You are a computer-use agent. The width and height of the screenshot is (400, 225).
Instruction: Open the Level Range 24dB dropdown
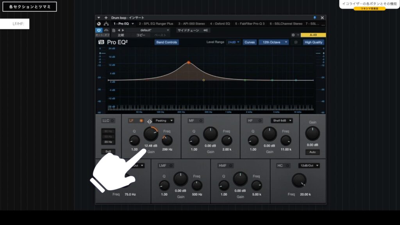234,42
